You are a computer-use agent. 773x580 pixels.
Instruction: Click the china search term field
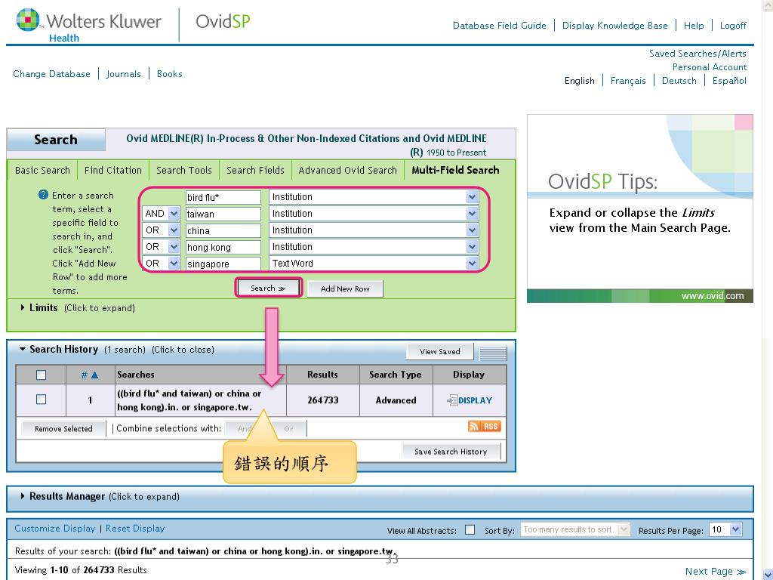(223, 231)
